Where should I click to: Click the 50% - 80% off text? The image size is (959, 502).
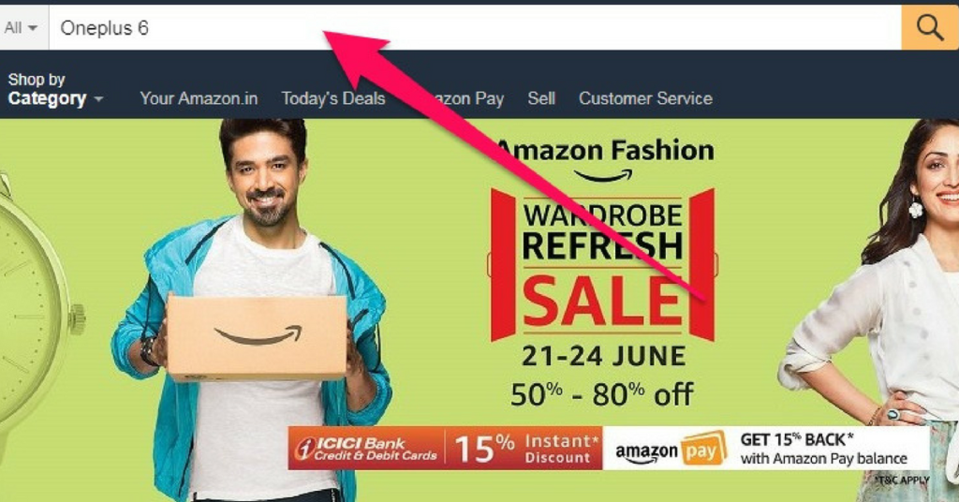(602, 394)
